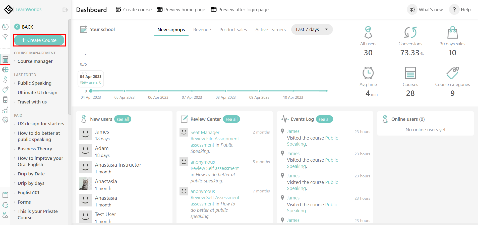
Task: Open the globe website builder icon in sidebar
Action: [5, 70]
